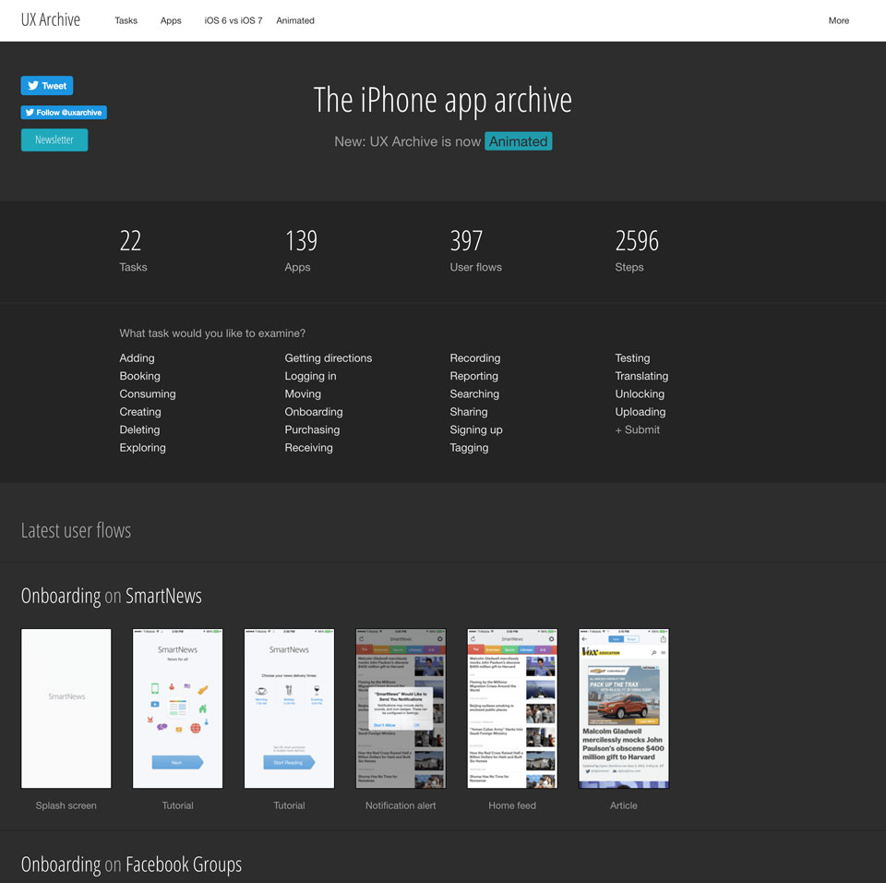Viewport: 886px width, 883px height.
Task: Click the 2596 Steps counter
Action: coord(637,250)
